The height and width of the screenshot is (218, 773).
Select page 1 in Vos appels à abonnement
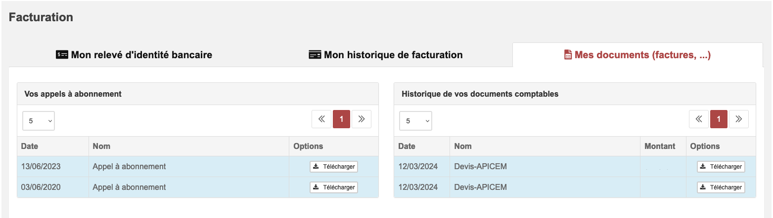[341, 119]
